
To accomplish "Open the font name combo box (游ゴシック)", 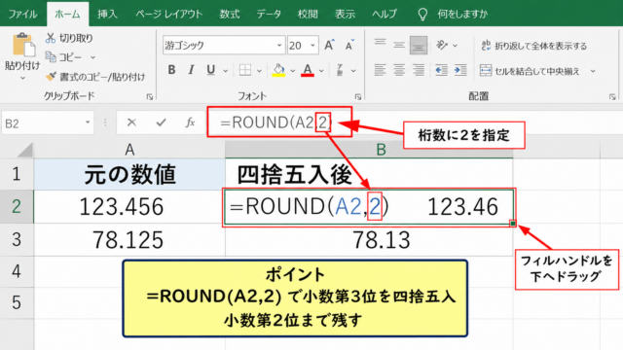I will [224, 46].
